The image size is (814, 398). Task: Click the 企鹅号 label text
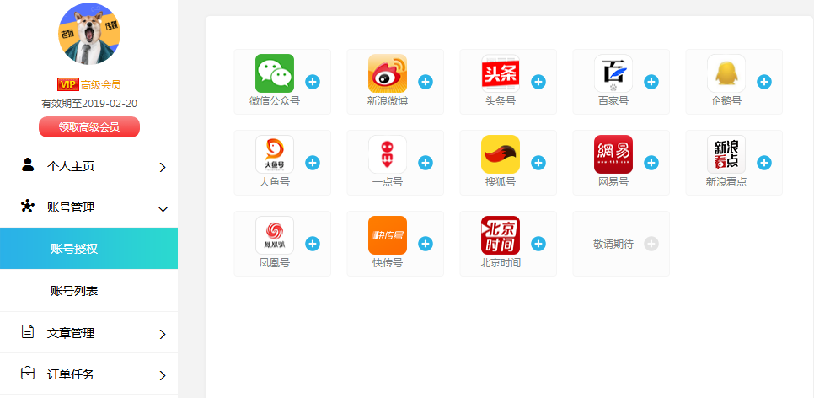726,101
